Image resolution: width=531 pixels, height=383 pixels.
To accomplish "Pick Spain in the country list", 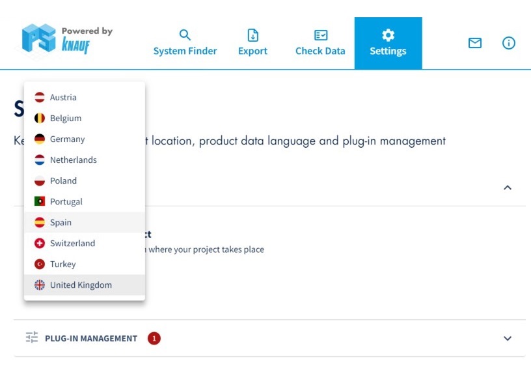I will pos(61,223).
